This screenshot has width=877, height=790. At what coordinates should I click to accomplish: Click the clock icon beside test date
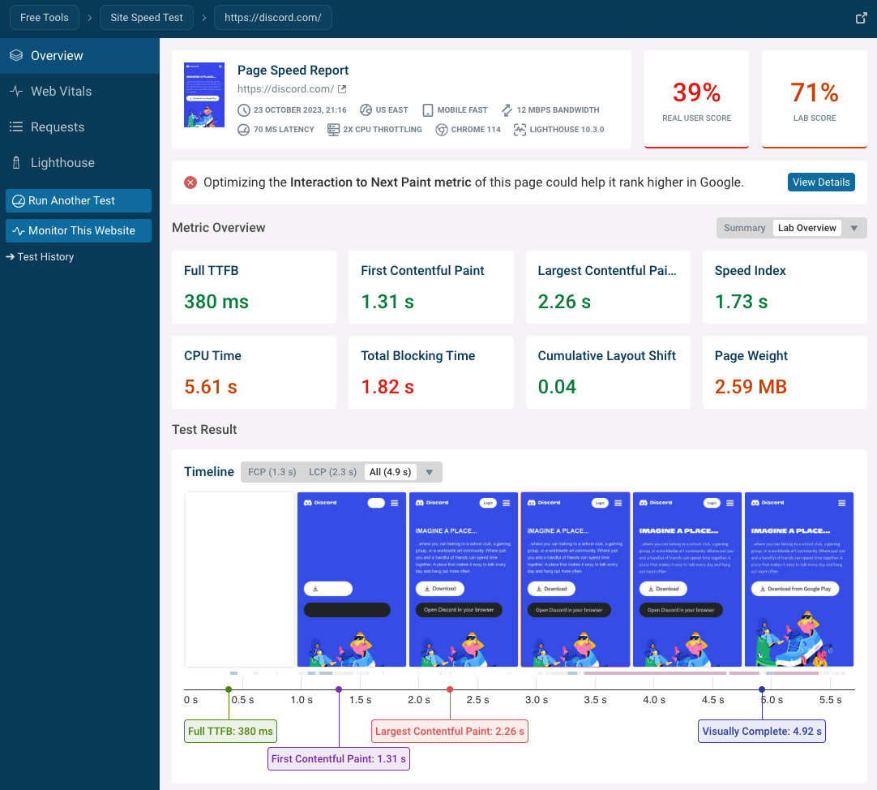coord(243,110)
